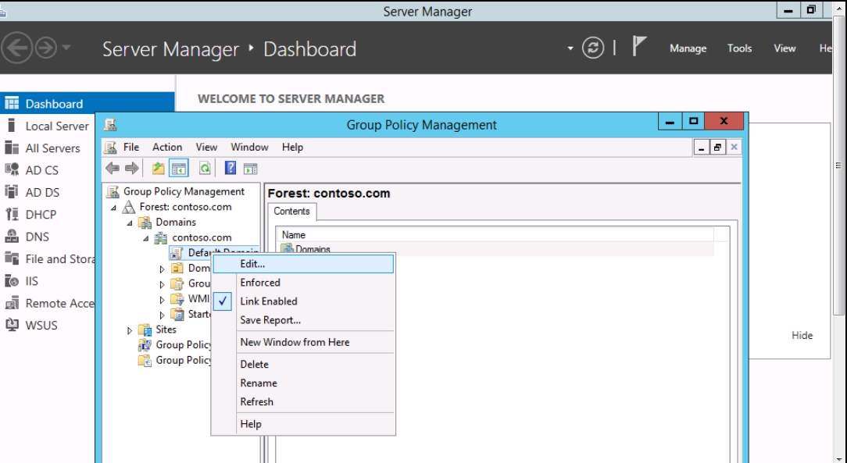Click the Show/Hide Action Pane toolbar icon
Image resolution: width=847 pixels, height=463 pixels.
pos(250,169)
